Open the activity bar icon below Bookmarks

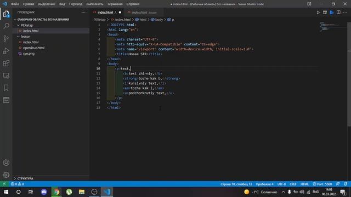(x=6, y=100)
